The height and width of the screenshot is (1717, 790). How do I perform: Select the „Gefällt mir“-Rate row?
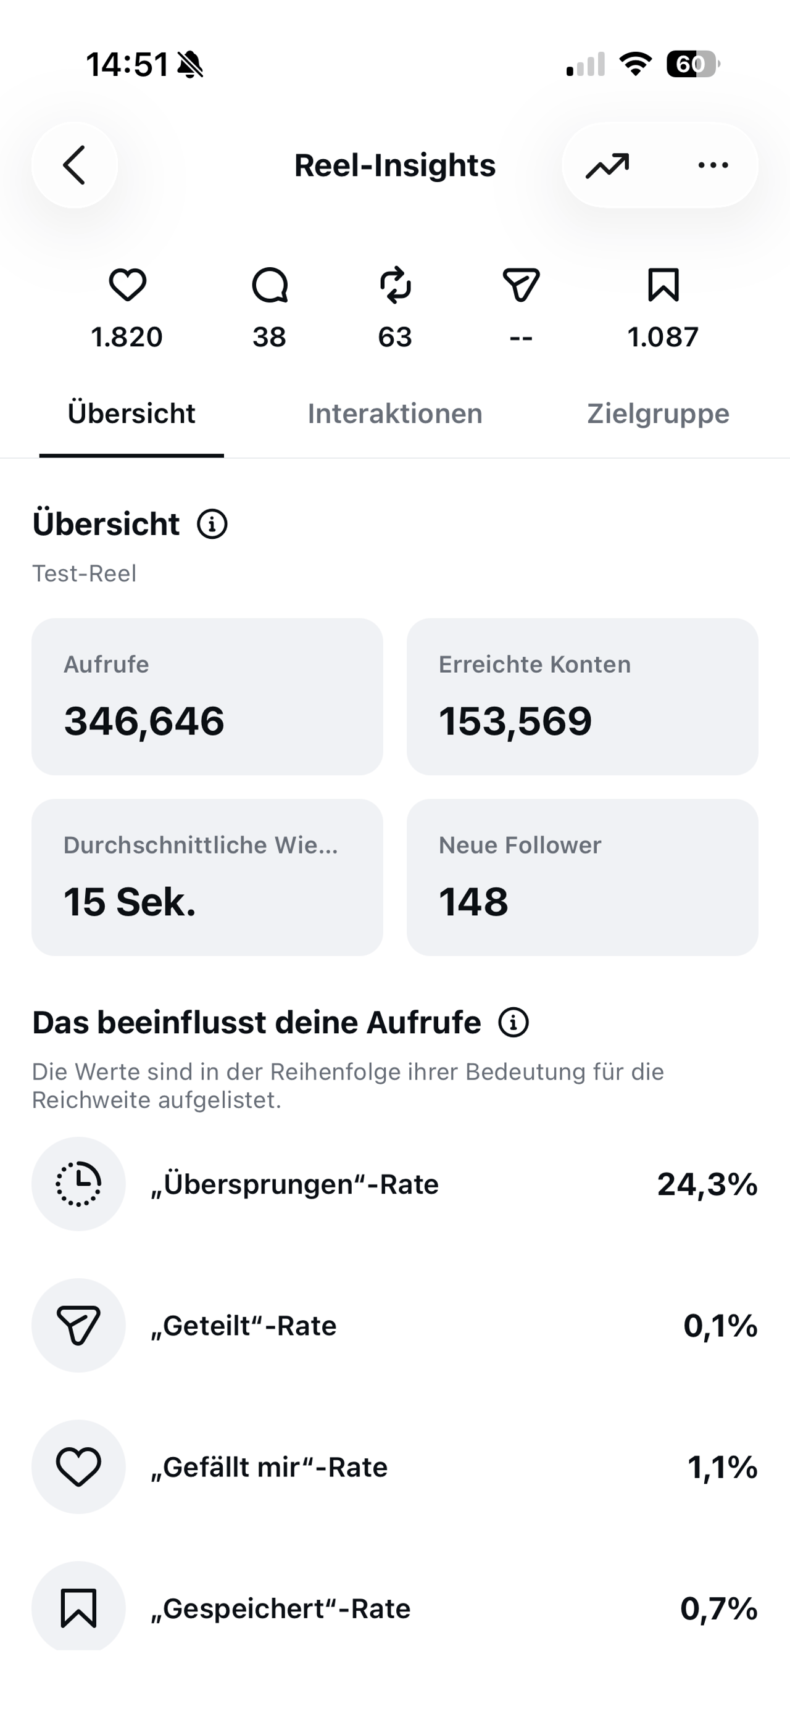click(x=394, y=1466)
